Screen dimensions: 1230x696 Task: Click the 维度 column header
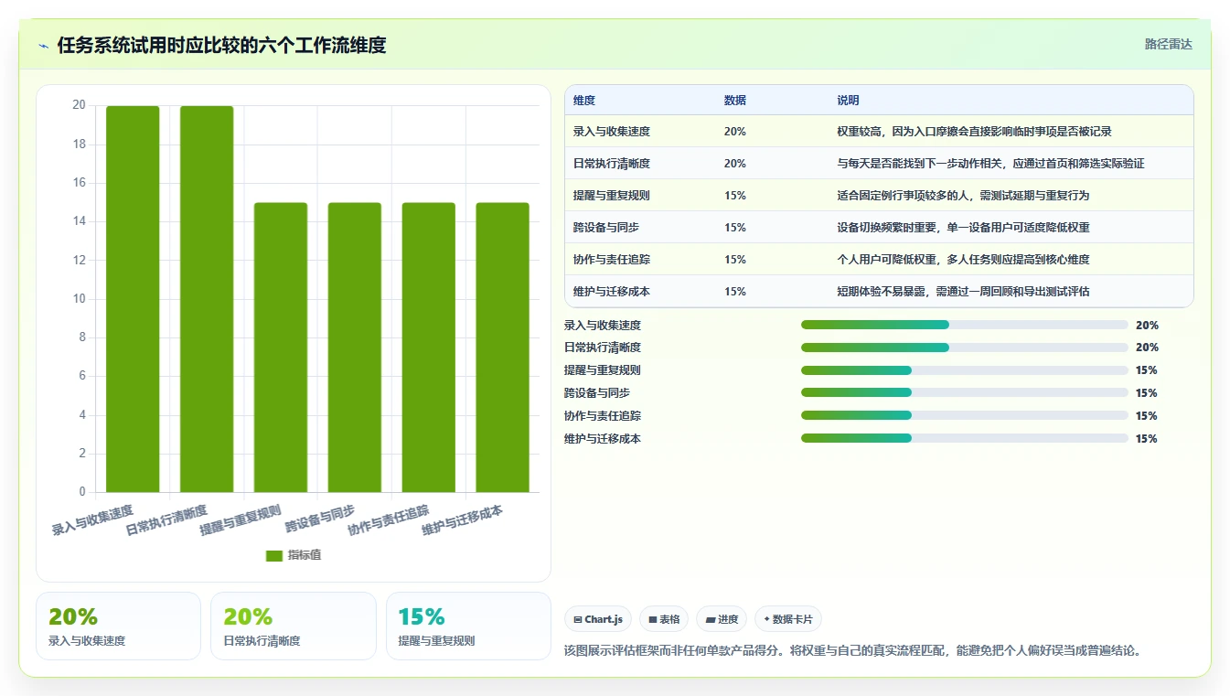584,101
